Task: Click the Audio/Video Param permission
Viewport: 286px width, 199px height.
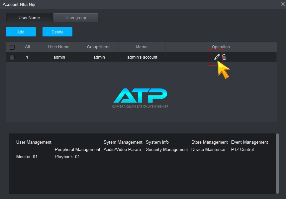Action: [122, 149]
